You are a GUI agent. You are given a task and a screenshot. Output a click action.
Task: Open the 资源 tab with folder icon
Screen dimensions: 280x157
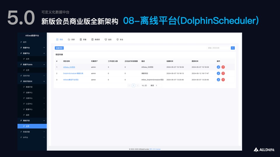(71, 40)
